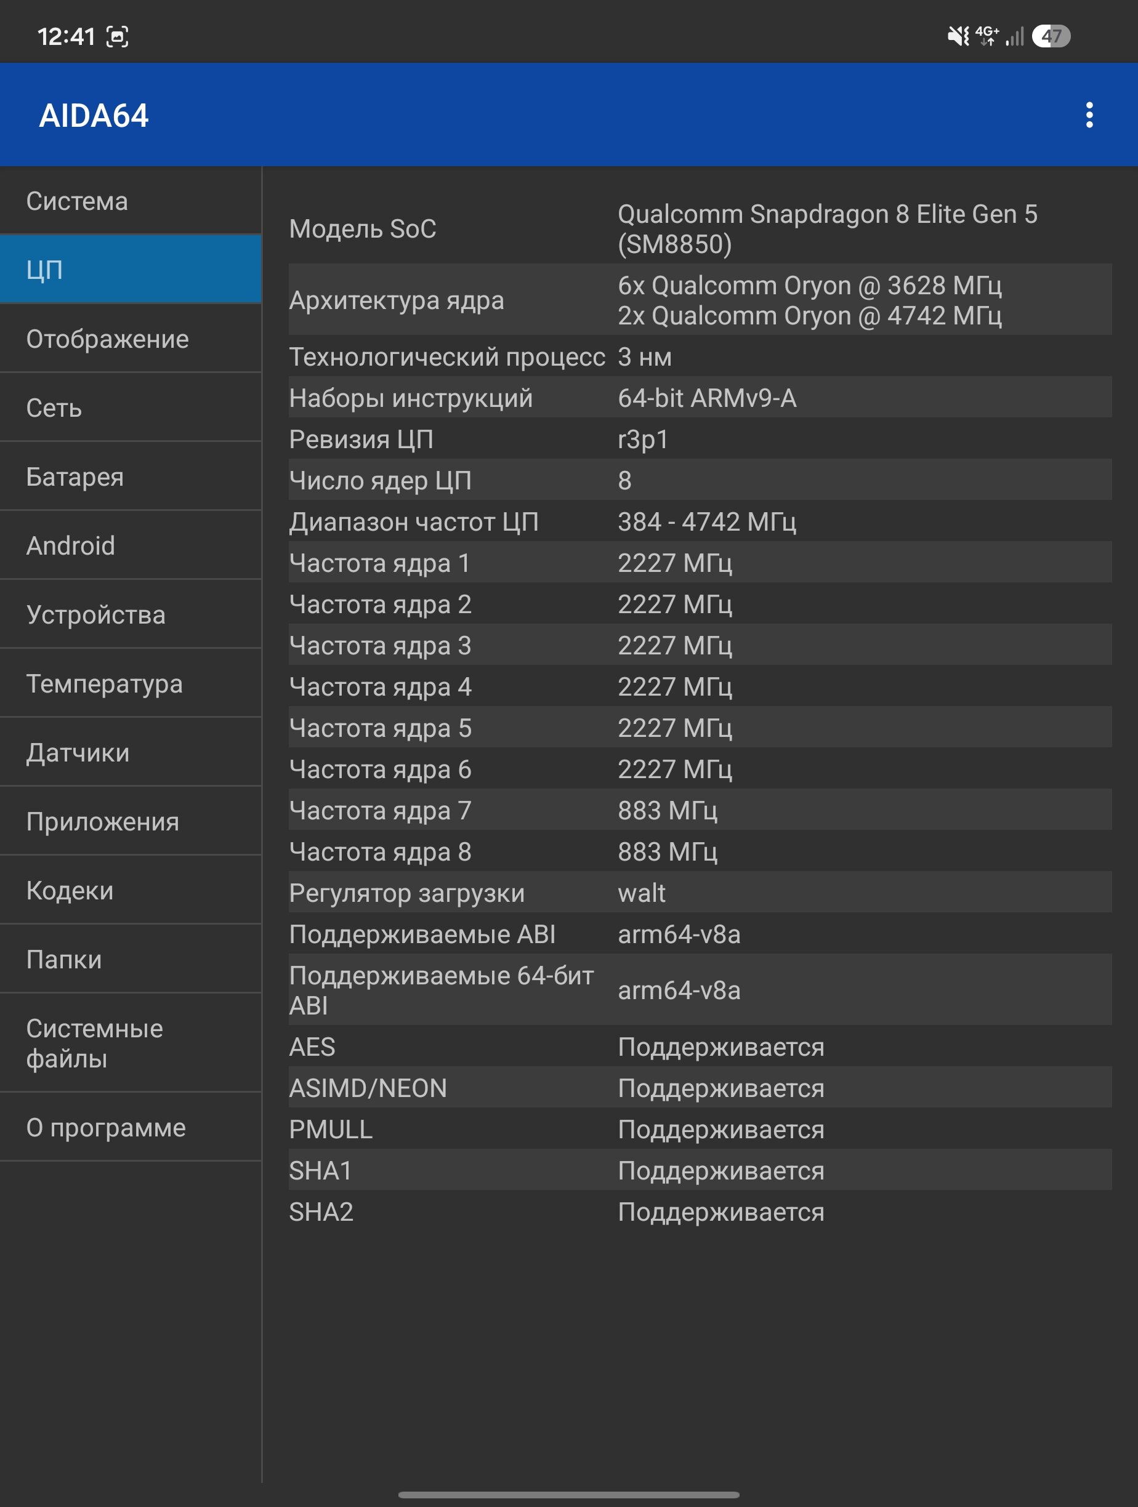
Task: Open the Датчики section
Action: pyautogui.click(x=131, y=752)
